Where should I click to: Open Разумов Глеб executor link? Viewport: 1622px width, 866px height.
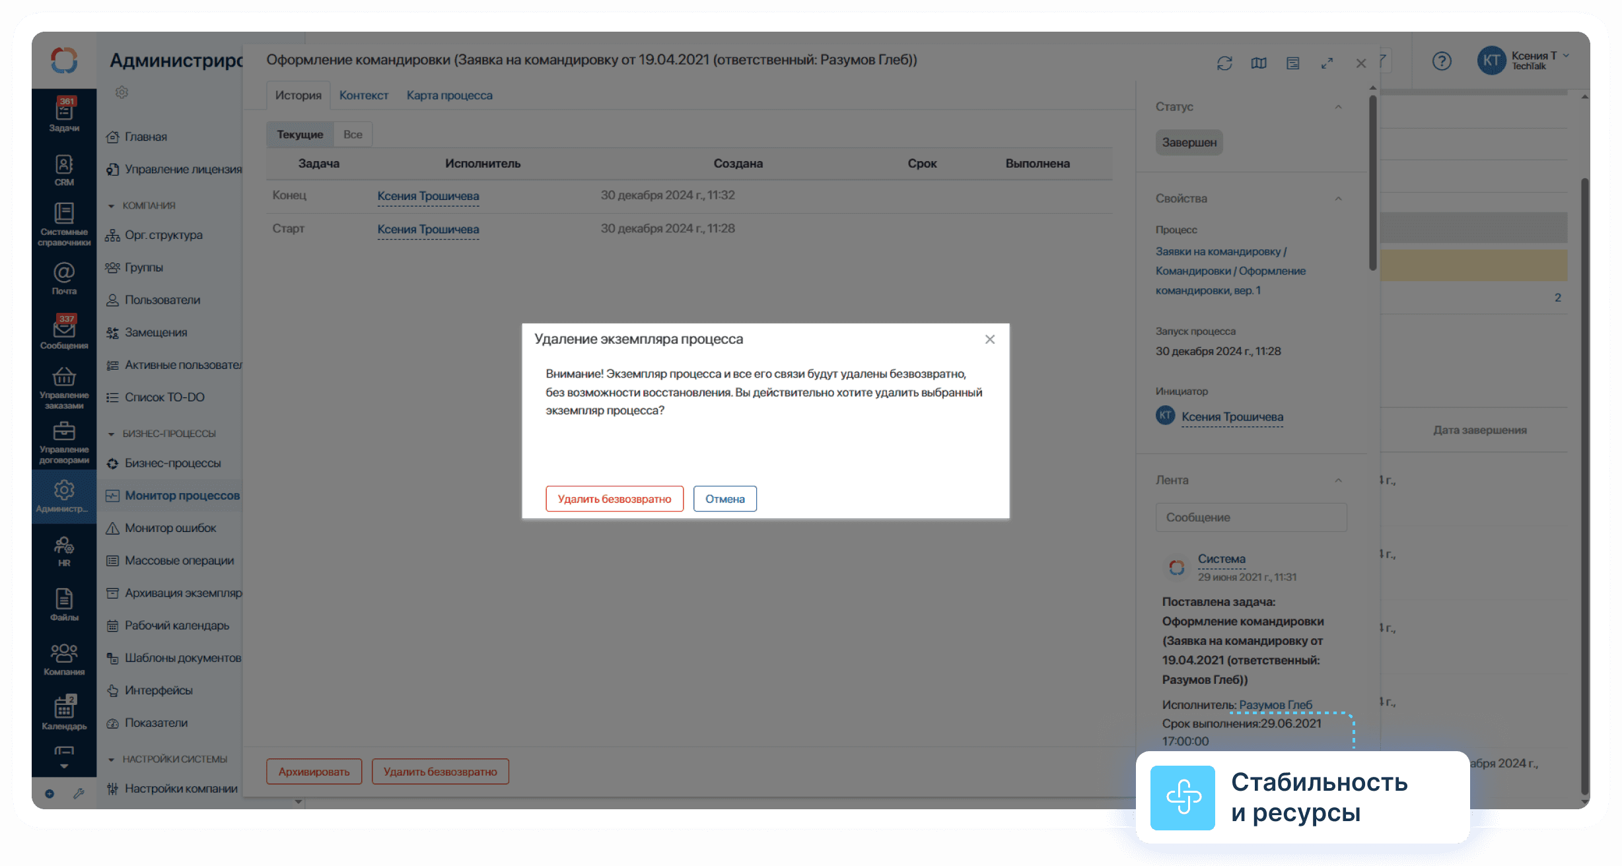pyautogui.click(x=1275, y=705)
